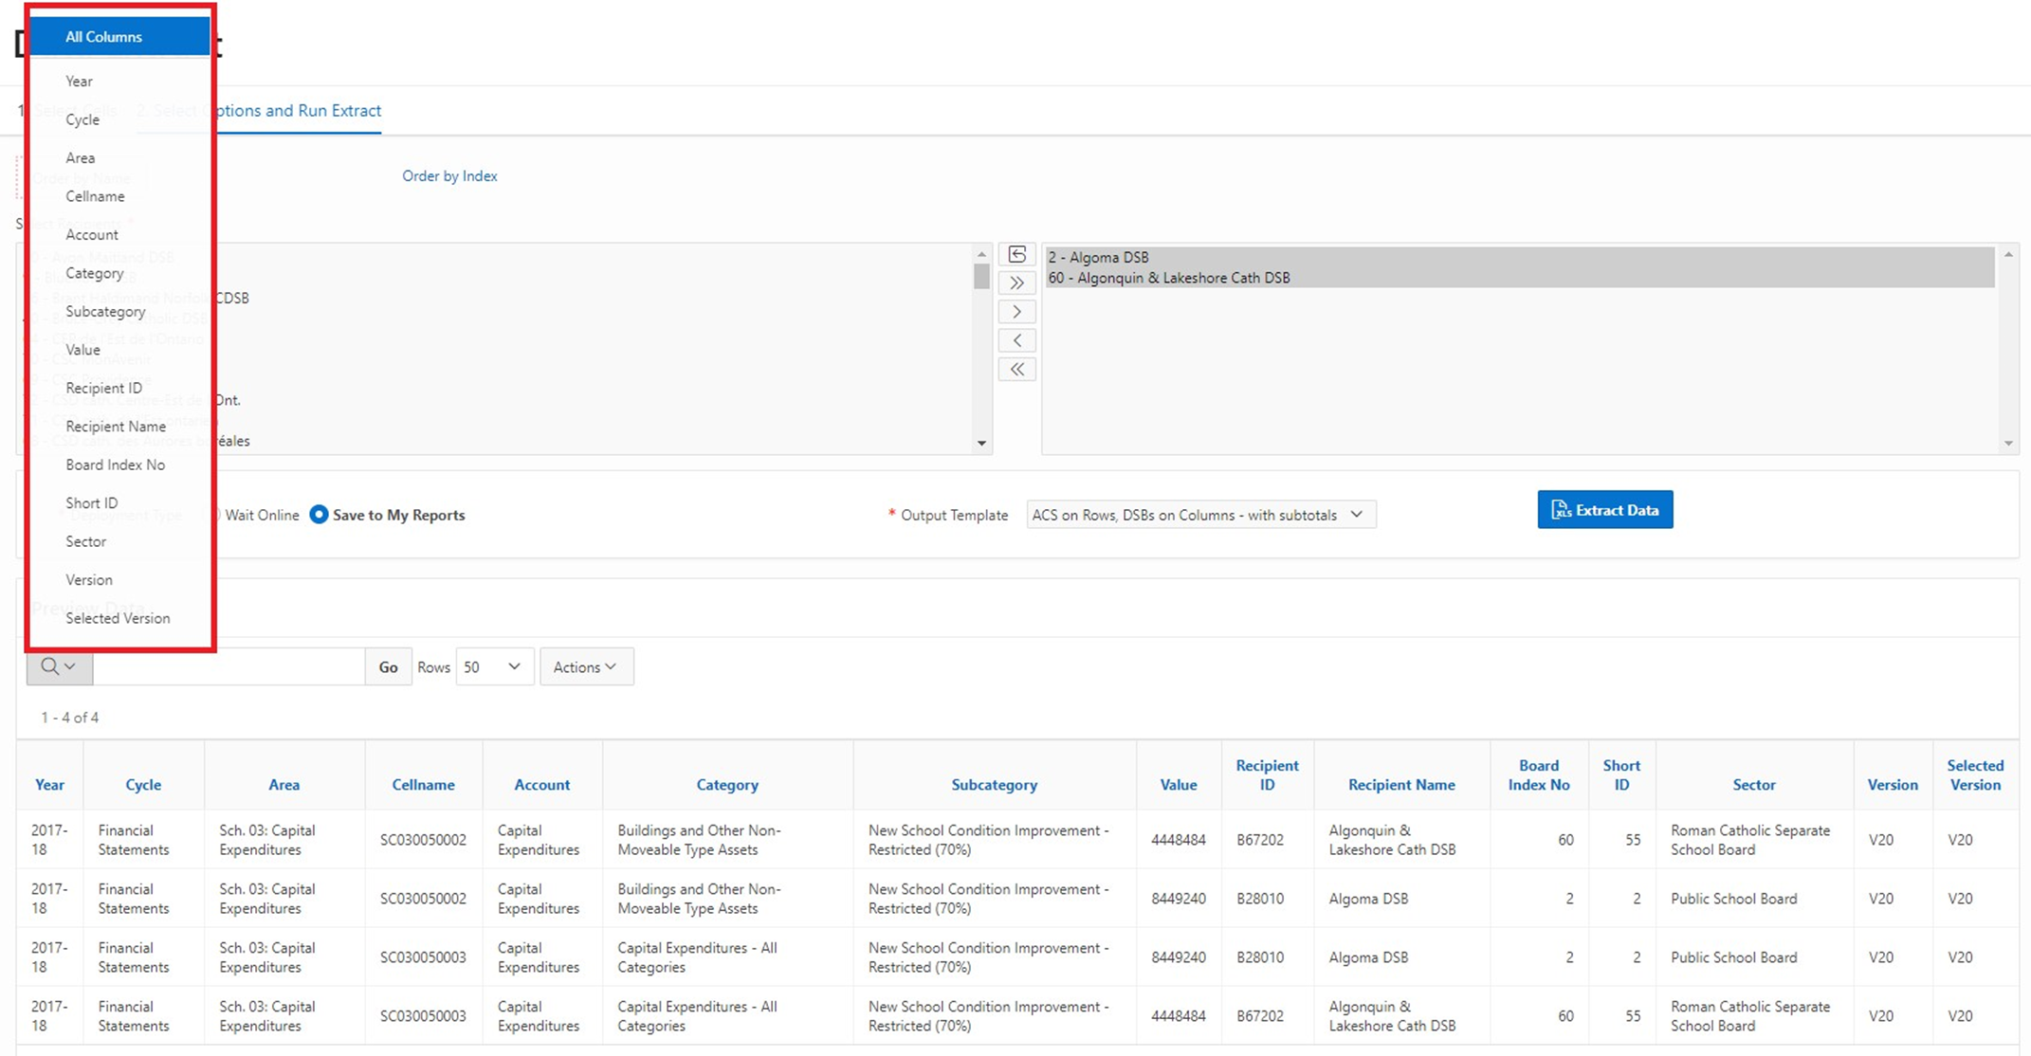This screenshot has height=1056, width=2031.
Task: Toggle the Order by Index option
Action: pyautogui.click(x=450, y=176)
